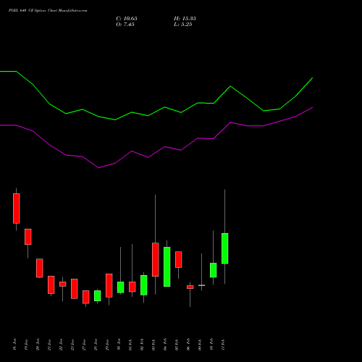Screen dimensions: 362x362
Task: Click the 10 Feb date label
Action: [211, 345]
